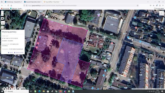The image size is (165, 93).
Task: Expand the tab list dropdown arrow
Action: [148, 2]
